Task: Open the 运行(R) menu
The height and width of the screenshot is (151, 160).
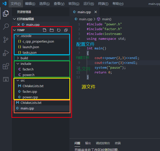Action: (89, 4)
